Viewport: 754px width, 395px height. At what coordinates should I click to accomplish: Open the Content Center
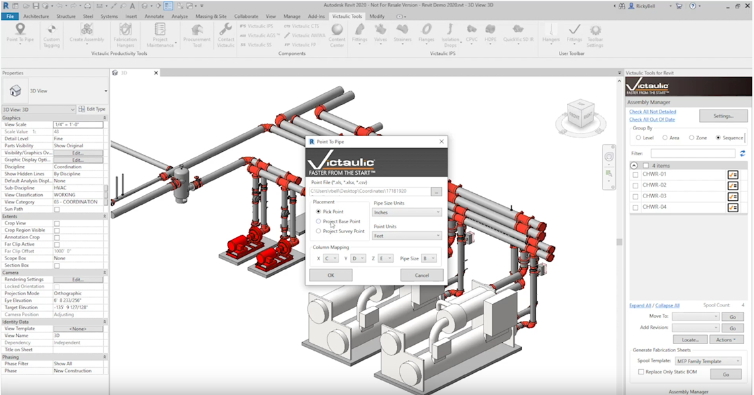[337, 36]
